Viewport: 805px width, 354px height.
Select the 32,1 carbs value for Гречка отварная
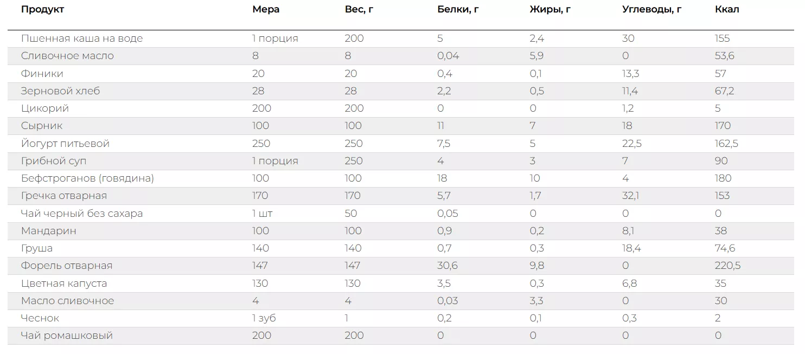[630, 196]
